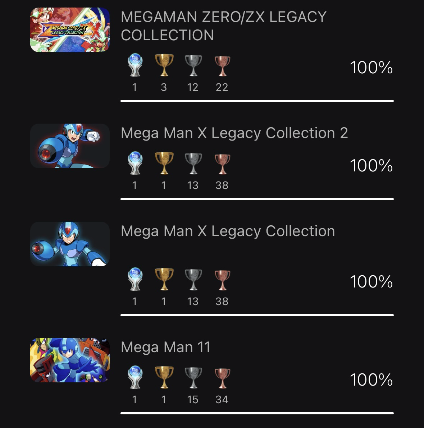Viewport: 424px width, 428px height.
Task: Open the Mega Man X Legacy Collection 2 title
Action: (x=234, y=134)
